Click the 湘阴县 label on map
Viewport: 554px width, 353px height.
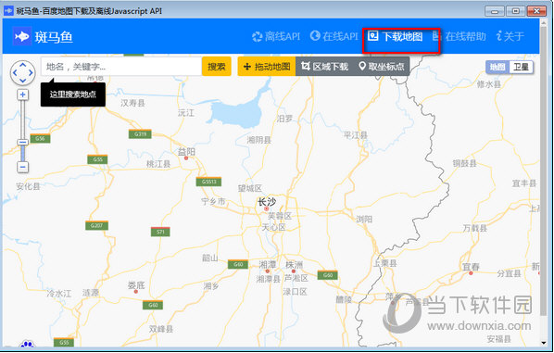click(259, 140)
